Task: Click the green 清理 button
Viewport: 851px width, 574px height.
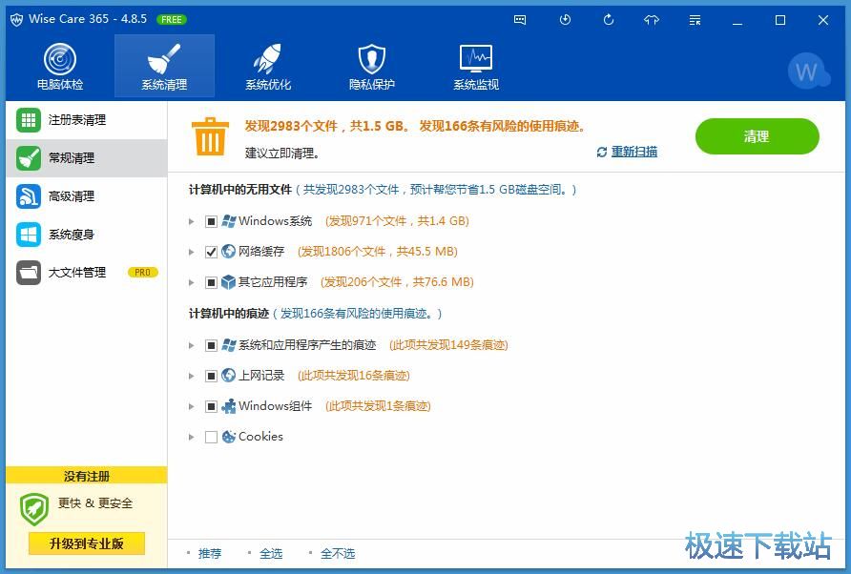Action: tap(758, 136)
